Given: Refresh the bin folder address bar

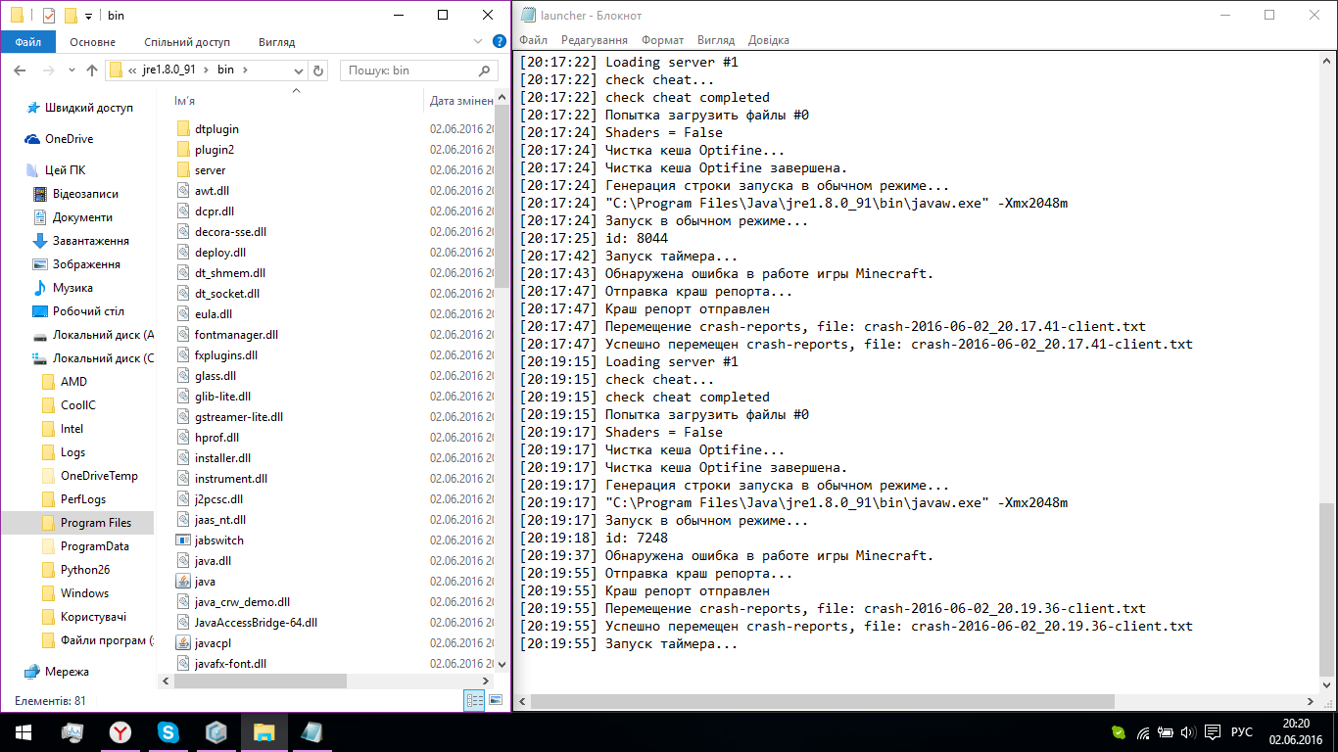Looking at the screenshot, I should (317, 70).
